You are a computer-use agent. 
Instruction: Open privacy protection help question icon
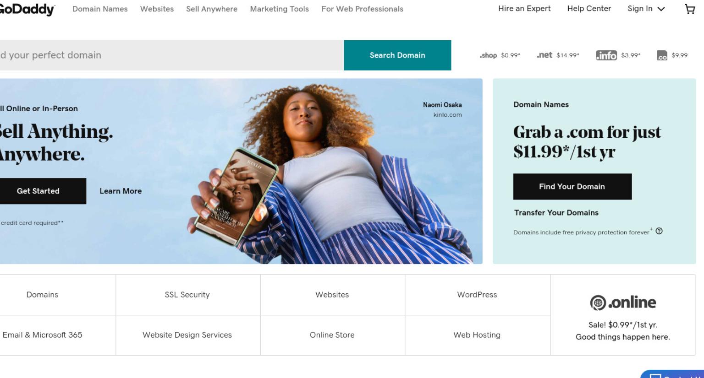659,231
